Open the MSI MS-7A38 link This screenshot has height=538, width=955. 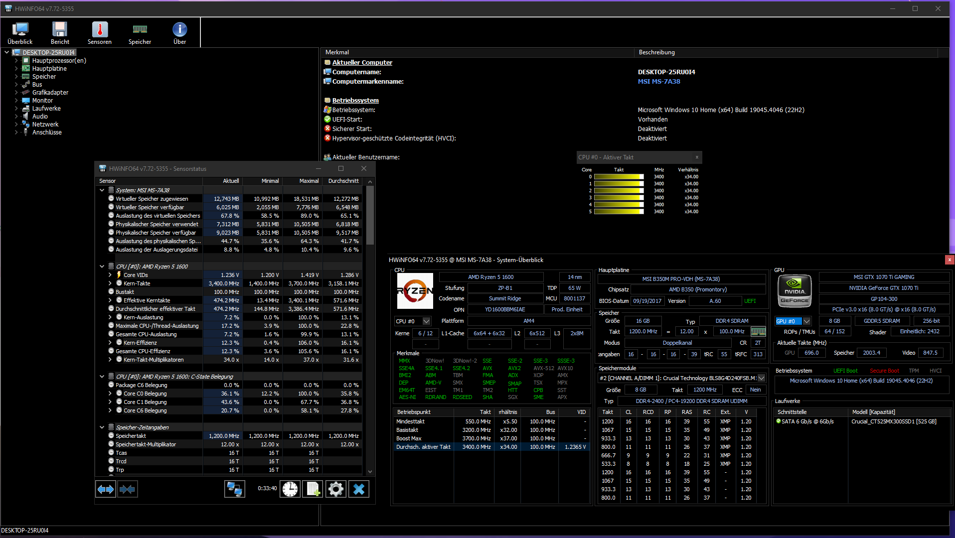coord(659,81)
